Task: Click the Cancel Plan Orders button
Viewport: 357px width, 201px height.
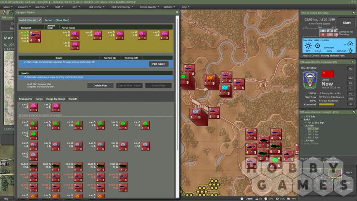Action: coord(129,86)
